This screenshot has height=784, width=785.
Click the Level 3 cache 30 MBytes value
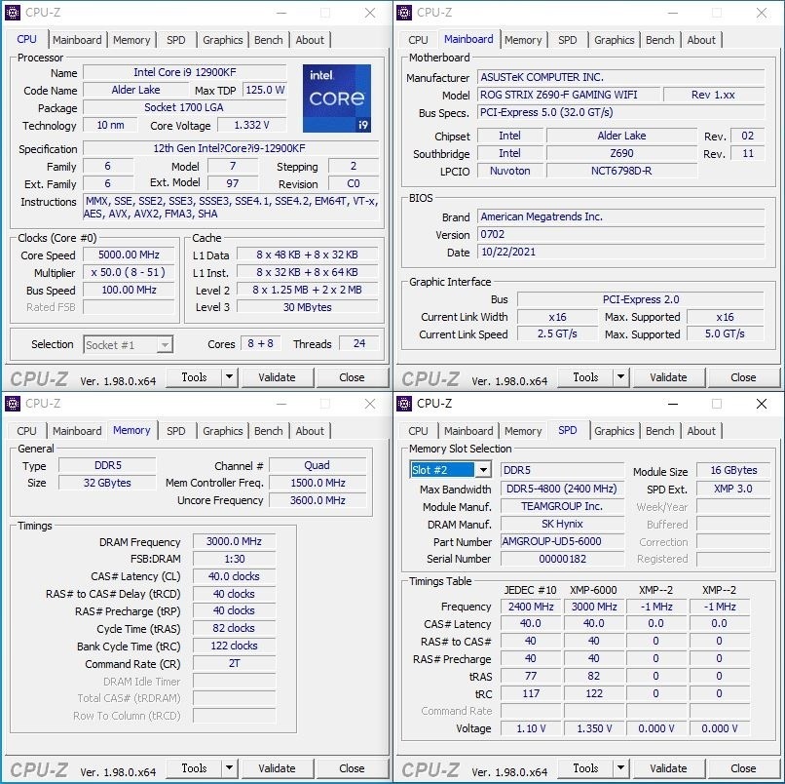(x=308, y=307)
